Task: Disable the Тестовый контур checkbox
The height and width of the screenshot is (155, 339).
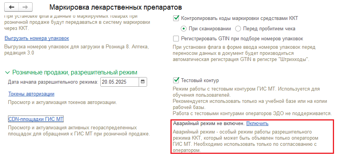Action: pos(176,80)
